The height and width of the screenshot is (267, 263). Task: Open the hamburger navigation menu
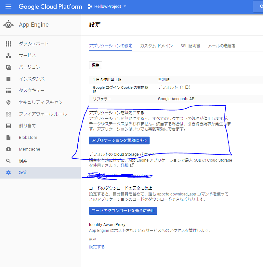[x=8, y=7]
